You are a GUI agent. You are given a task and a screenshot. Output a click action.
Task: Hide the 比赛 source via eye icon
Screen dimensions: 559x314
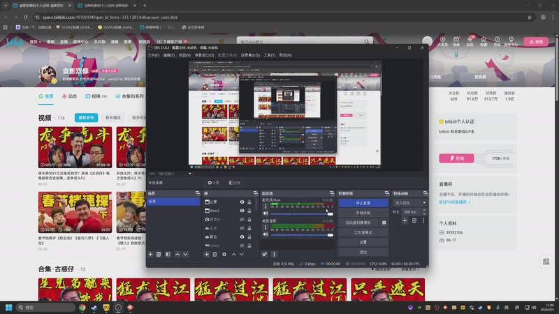point(242,202)
